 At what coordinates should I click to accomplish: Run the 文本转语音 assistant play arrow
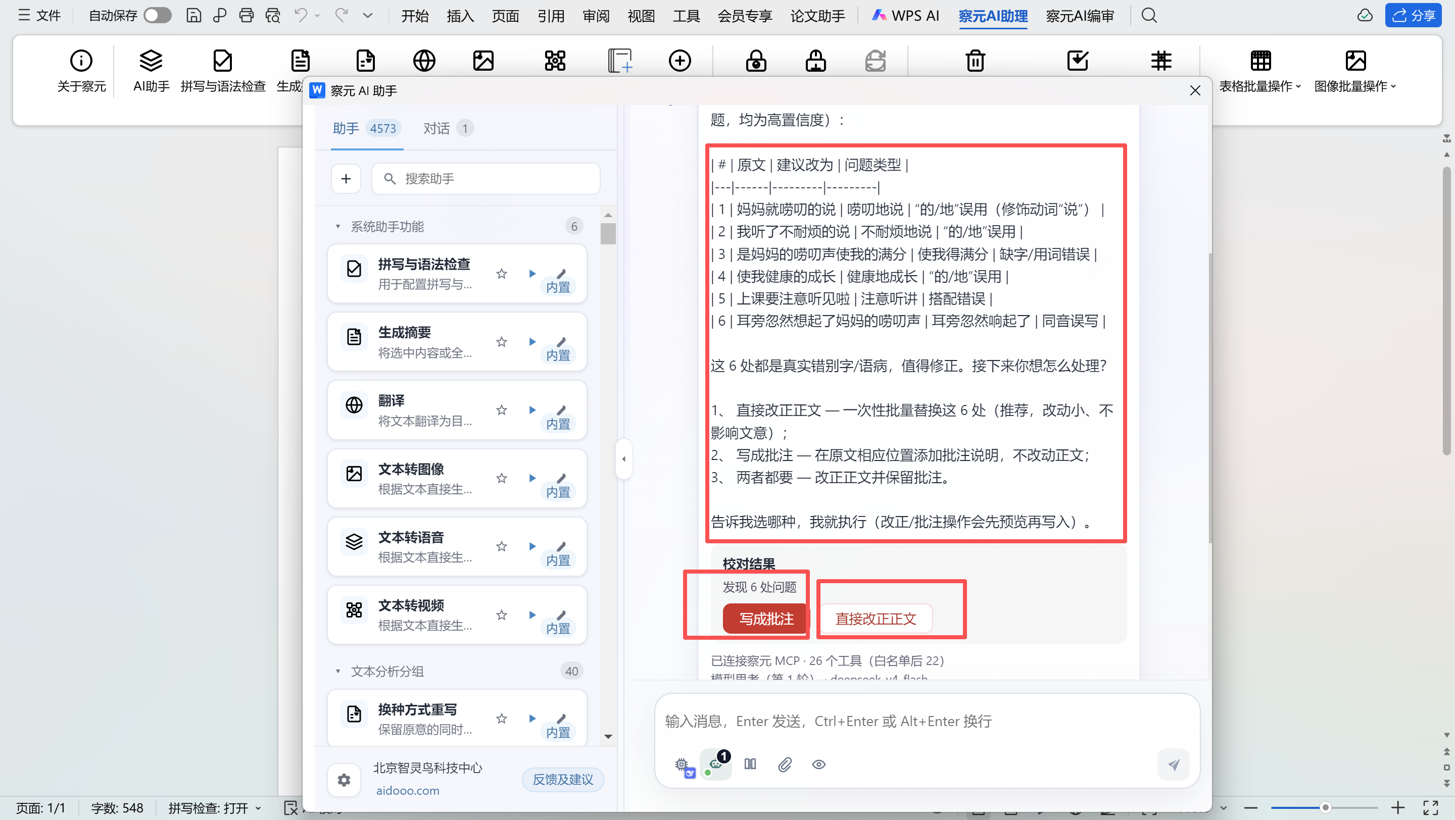point(532,546)
